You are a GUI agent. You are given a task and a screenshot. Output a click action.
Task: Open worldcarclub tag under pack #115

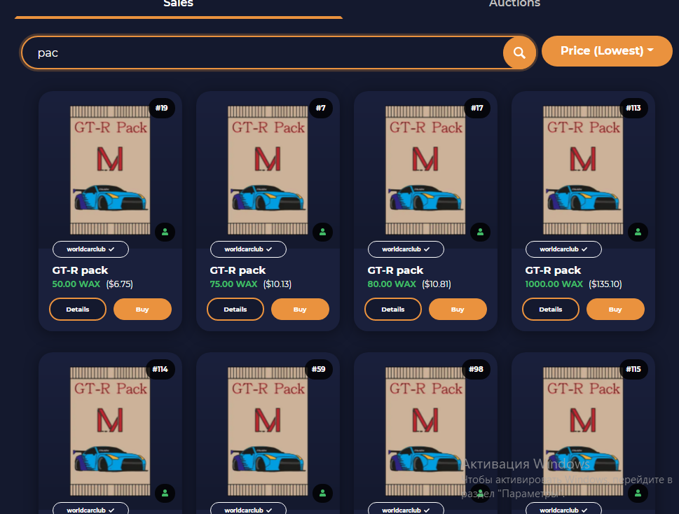click(563, 509)
